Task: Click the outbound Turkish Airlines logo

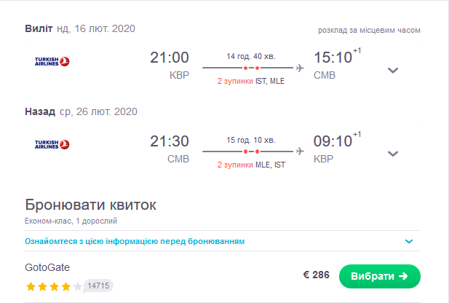Action: click(52, 62)
